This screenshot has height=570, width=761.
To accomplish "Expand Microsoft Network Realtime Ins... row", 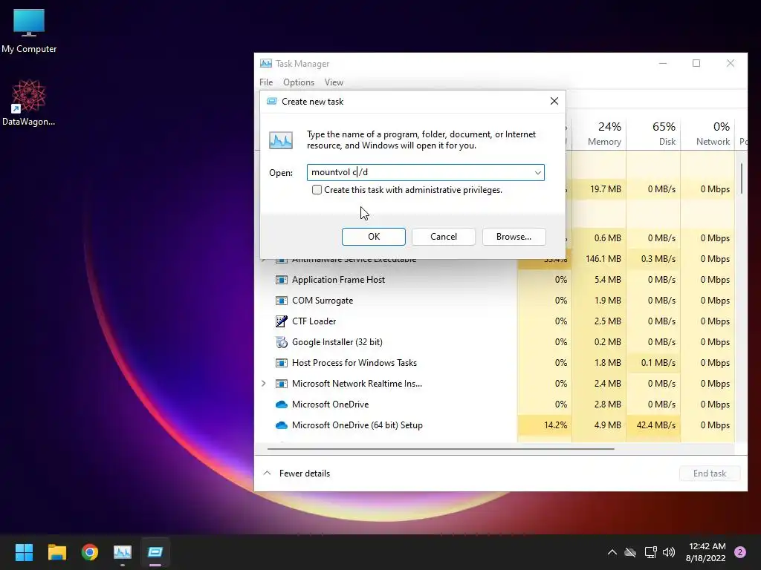I will (x=264, y=384).
